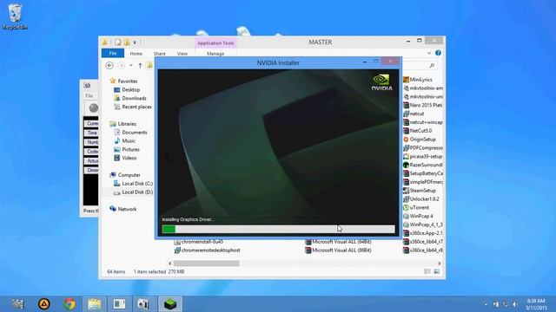Image resolution: width=556 pixels, height=312 pixels.
Task: Select the Nero 2015 installer icon
Action: 406,105
